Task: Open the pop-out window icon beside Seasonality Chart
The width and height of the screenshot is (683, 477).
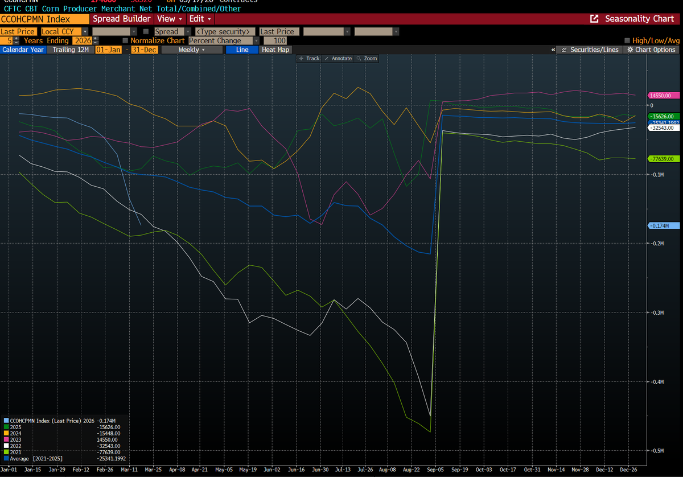Action: click(x=594, y=19)
